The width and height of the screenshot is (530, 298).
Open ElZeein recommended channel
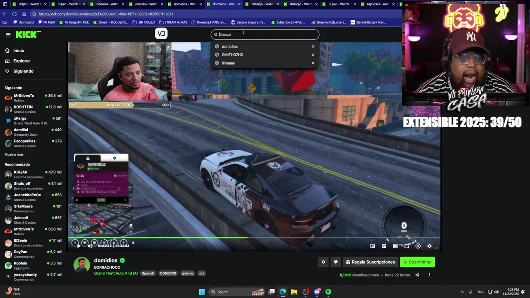[x=33, y=243]
